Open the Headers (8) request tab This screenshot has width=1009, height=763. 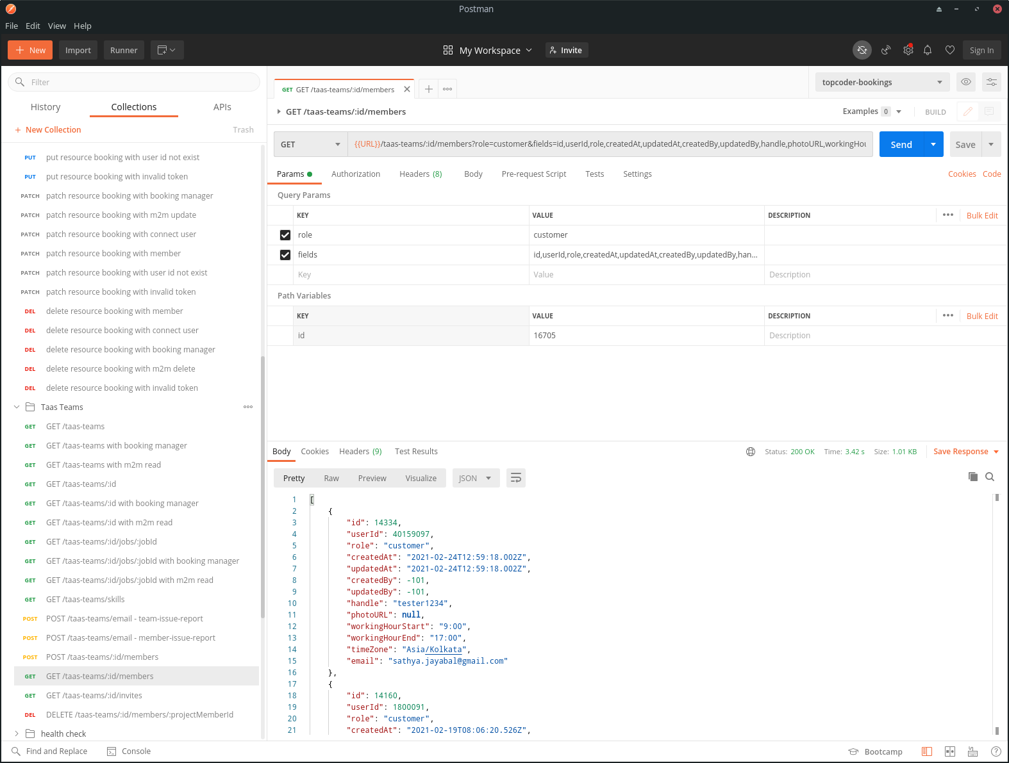421,174
